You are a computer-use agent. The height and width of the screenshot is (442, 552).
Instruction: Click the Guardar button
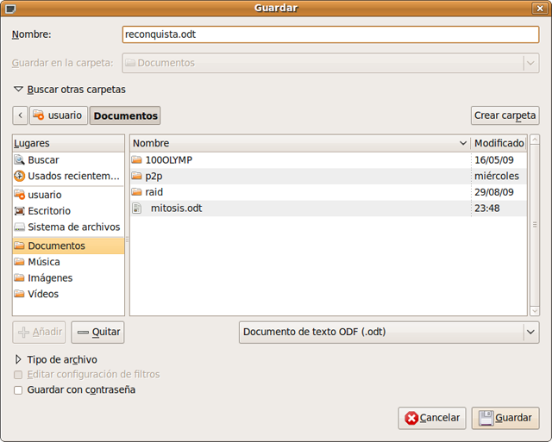505,418
